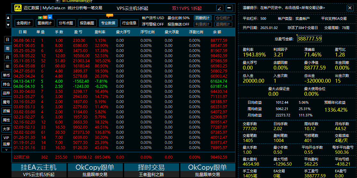Open 图表统计 tab
The image size is (357, 178).
pos(45,23)
